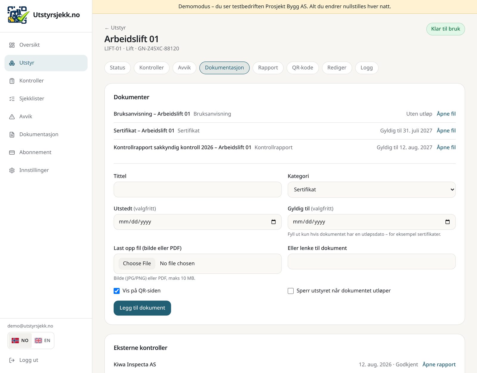Click the demo@utstyrsjekk.no account text

click(x=30, y=326)
